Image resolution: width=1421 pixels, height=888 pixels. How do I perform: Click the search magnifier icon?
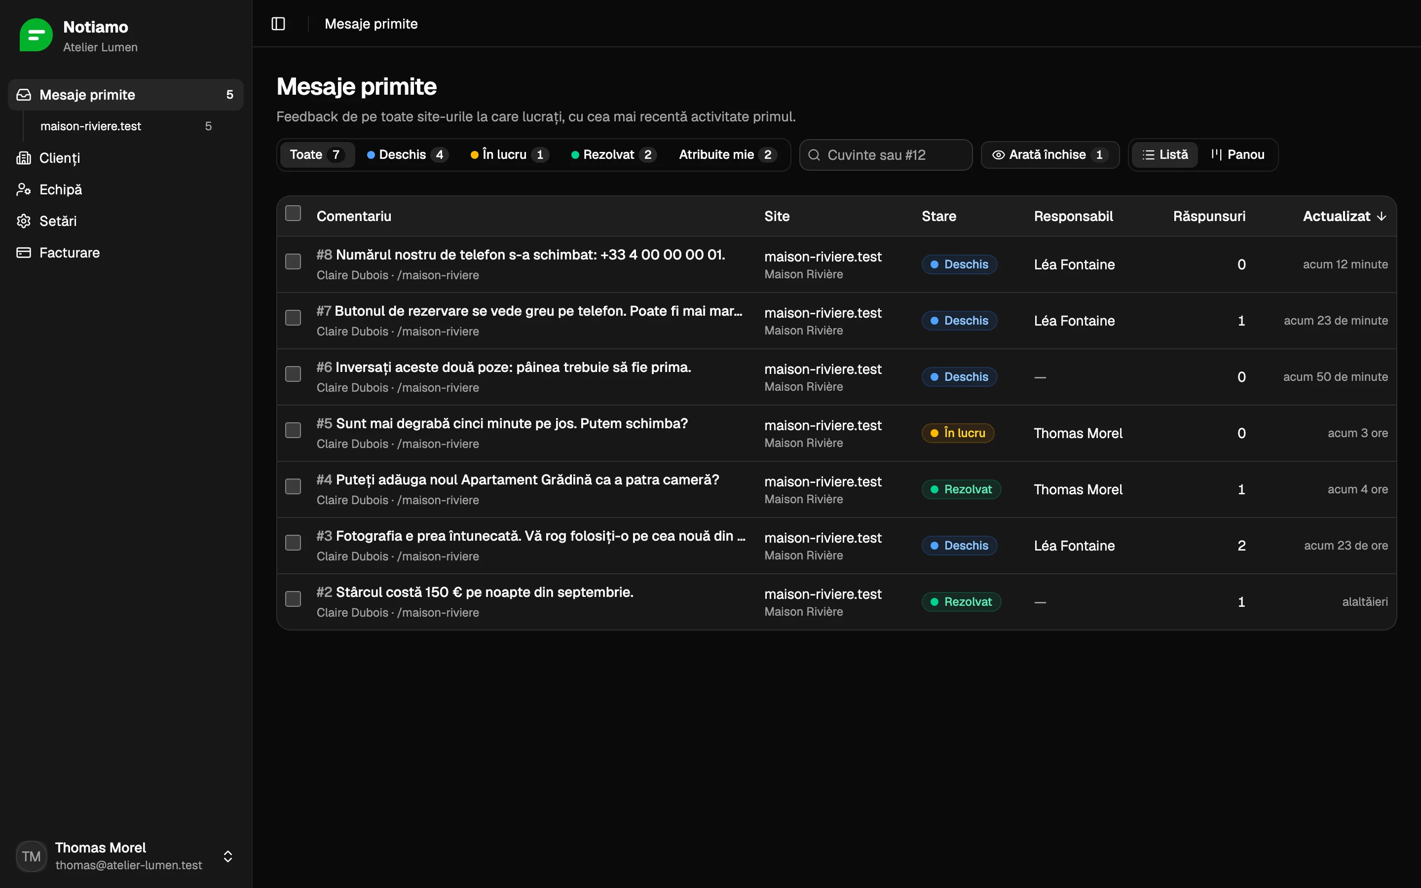coord(814,155)
